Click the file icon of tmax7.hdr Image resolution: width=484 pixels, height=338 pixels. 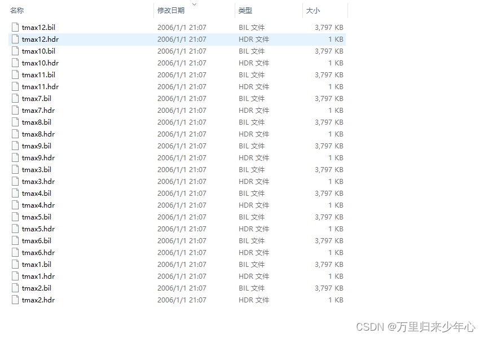[15, 110]
